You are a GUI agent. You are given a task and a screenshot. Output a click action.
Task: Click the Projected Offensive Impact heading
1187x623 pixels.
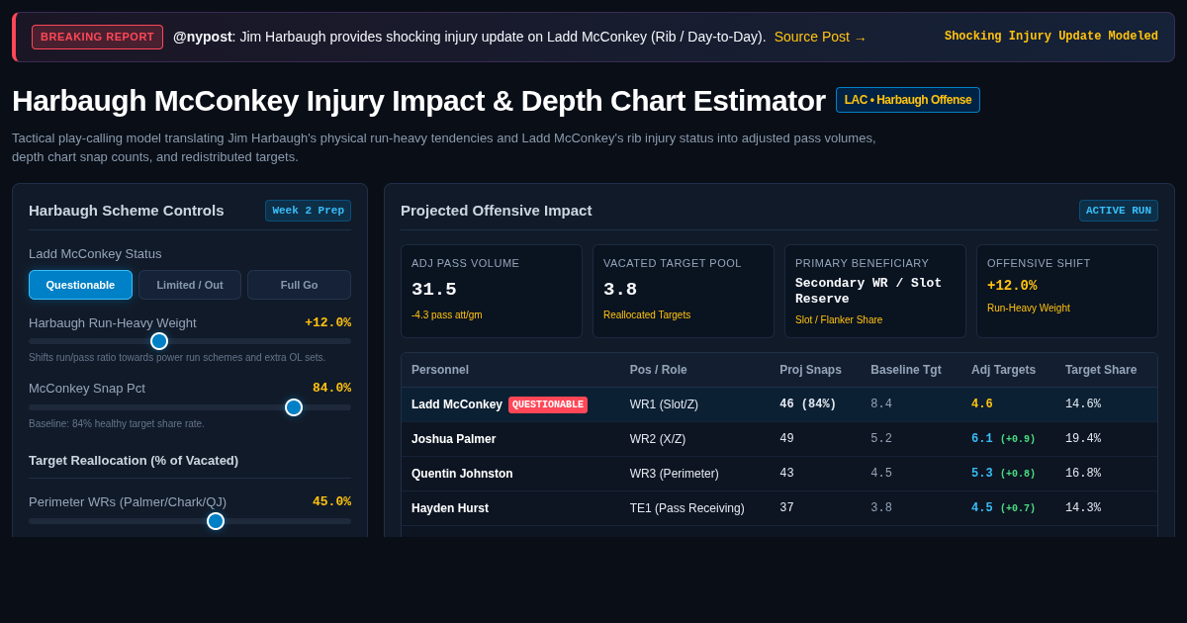497,210
